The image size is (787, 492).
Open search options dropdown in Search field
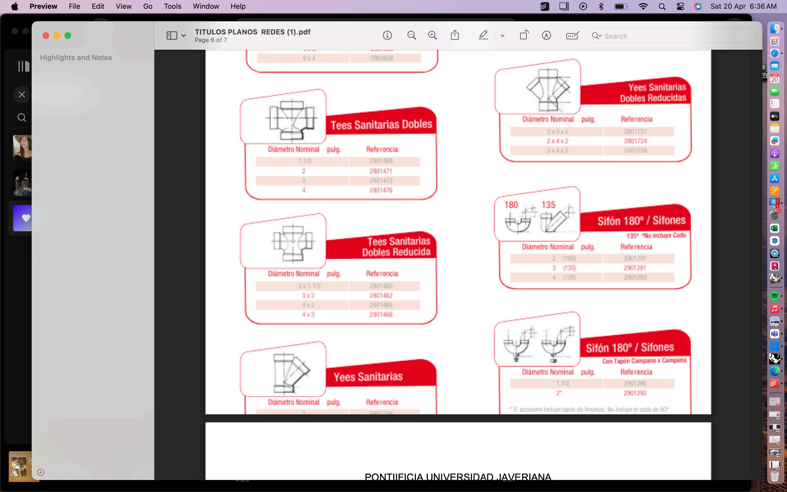pos(597,36)
